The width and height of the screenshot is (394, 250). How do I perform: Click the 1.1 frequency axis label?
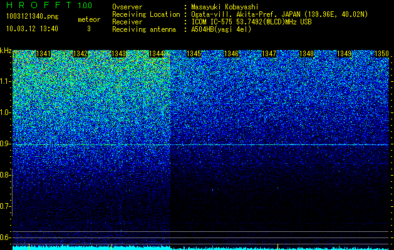[5, 81]
